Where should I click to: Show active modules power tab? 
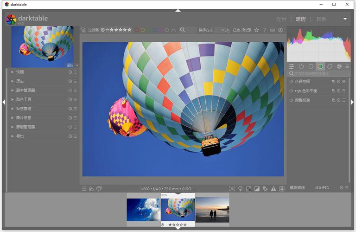click(301, 66)
